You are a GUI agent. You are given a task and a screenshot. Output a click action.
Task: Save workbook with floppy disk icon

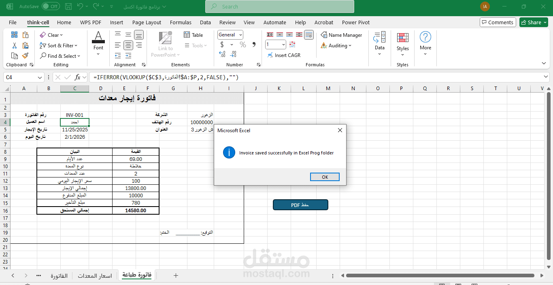[x=68, y=6]
